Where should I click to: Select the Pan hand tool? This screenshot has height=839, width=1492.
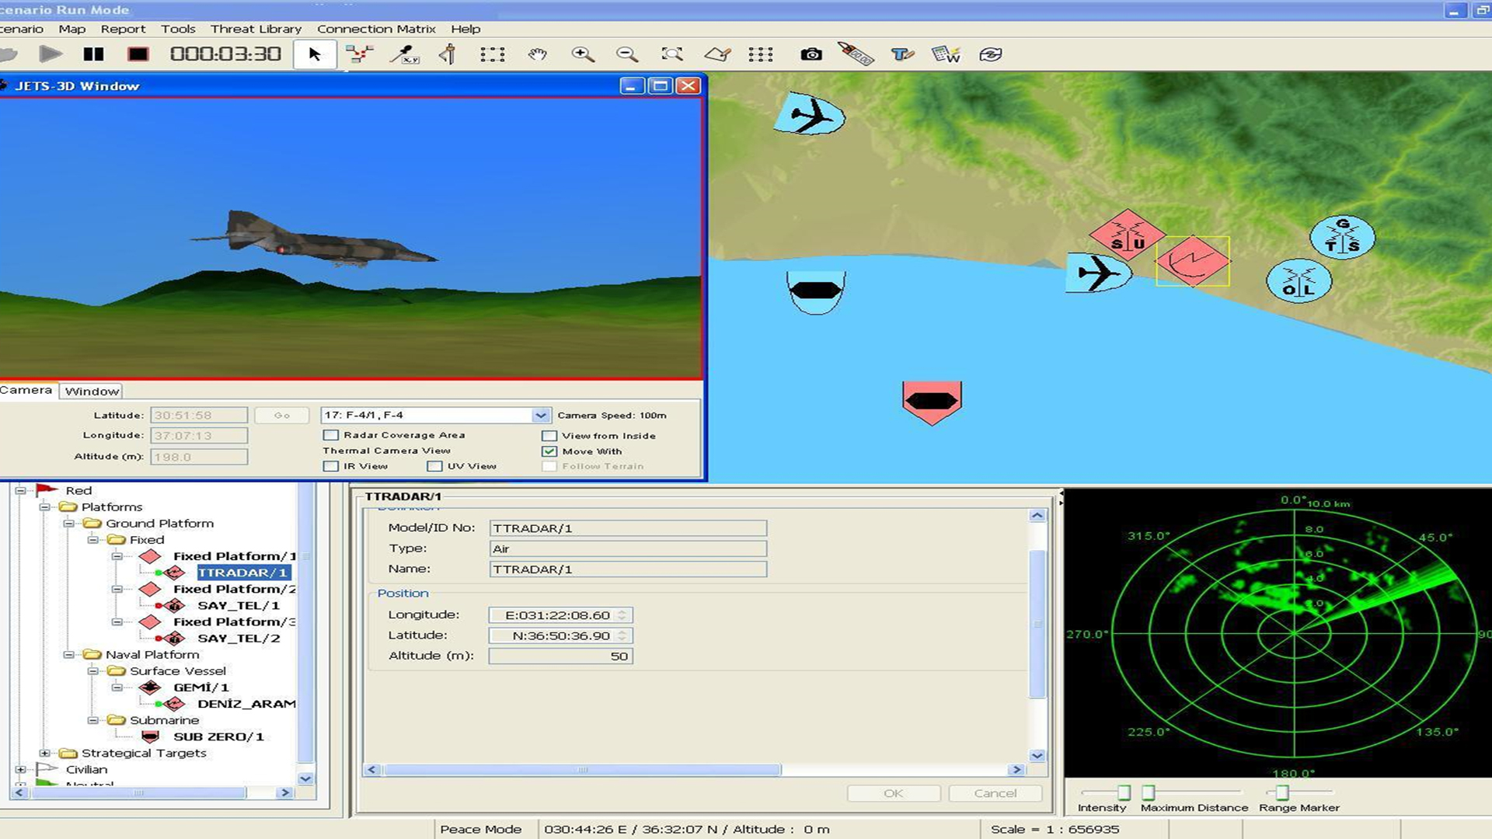[x=538, y=54]
